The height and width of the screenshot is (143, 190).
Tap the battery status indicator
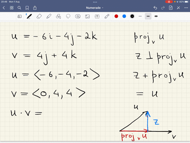pyautogui.click(x=187, y=2)
